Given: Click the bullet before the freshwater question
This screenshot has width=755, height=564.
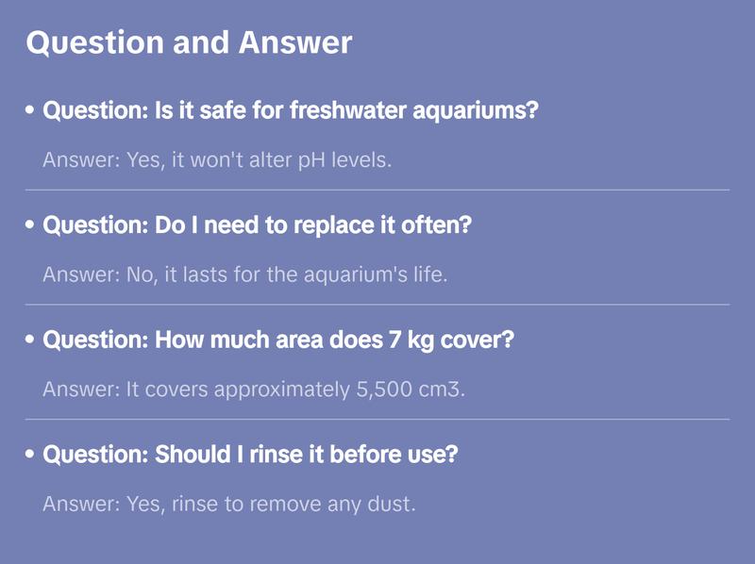Looking at the screenshot, I should point(30,111).
